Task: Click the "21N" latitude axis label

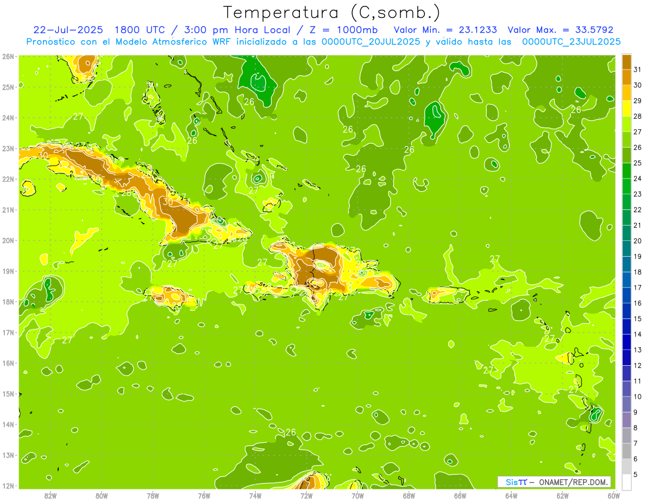Action: click(x=8, y=209)
